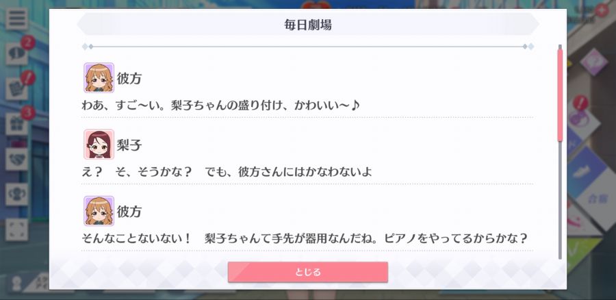Image resolution: width=616 pixels, height=300 pixels.
Task: Open the hamburger menu icon
Action: [16, 18]
